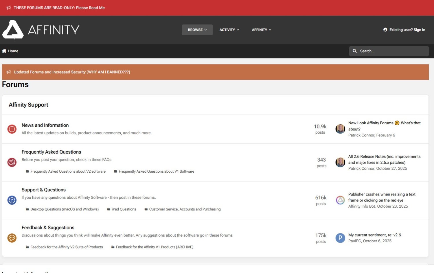Image resolution: width=434 pixels, height=273 pixels.
Task: Click Affinity Info Bot avatar
Action: click(340, 200)
